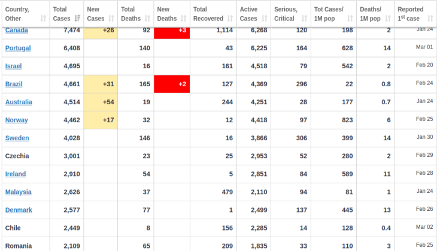Image resolution: width=437 pixels, height=251 pixels.
Task: Click Deaths/1M pop sort arrow icon
Action: click(x=388, y=19)
